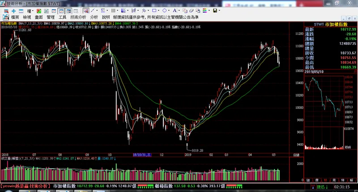Open the 檔案 menu
The image size is (358, 192).
[15, 17]
